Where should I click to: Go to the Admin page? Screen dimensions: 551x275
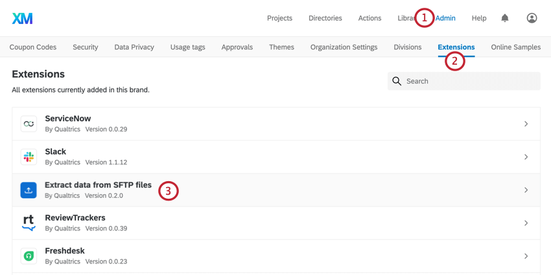(445, 18)
